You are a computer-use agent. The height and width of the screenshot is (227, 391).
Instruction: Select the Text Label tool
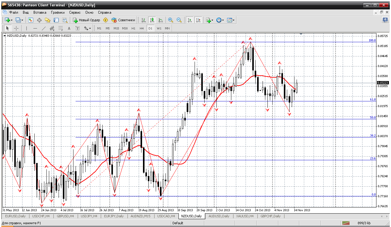(x=77, y=28)
